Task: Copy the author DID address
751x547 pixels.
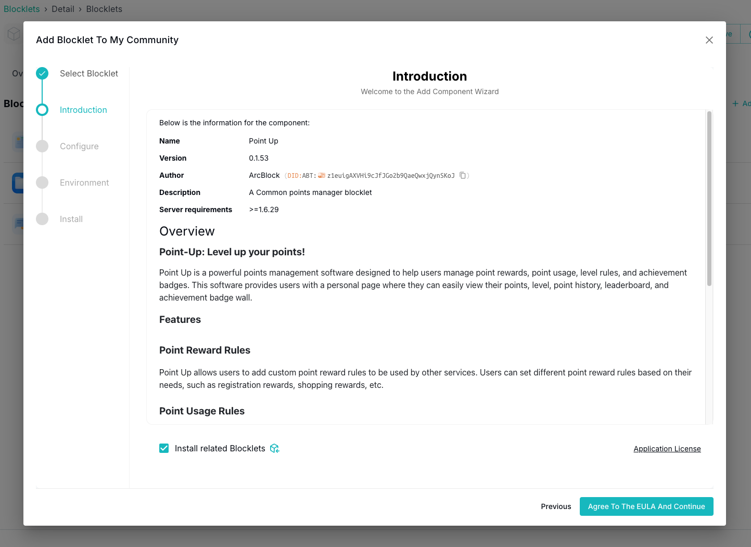Action: (462, 176)
